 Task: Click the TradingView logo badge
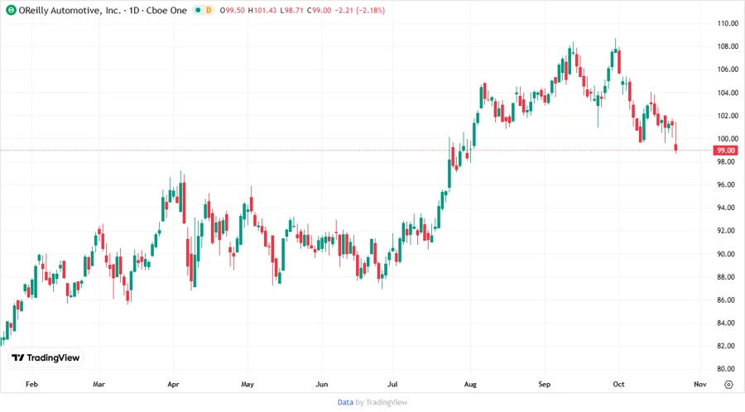[46, 358]
